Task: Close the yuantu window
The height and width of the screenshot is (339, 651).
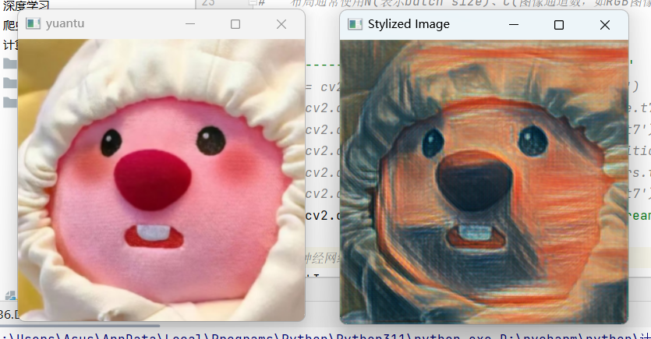Action: click(x=281, y=24)
